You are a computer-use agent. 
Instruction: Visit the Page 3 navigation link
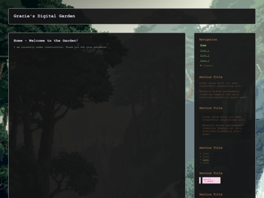[x=205, y=61]
